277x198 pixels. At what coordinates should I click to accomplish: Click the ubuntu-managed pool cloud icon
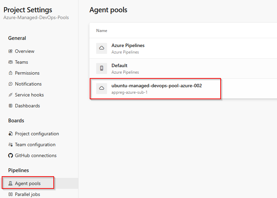102,88
